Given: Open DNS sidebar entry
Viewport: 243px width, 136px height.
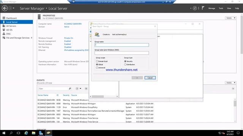Looking at the screenshot, I should click(8, 34).
